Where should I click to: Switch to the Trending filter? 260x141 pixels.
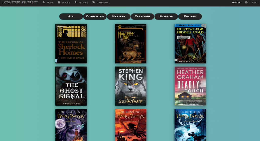pyautogui.click(x=142, y=16)
